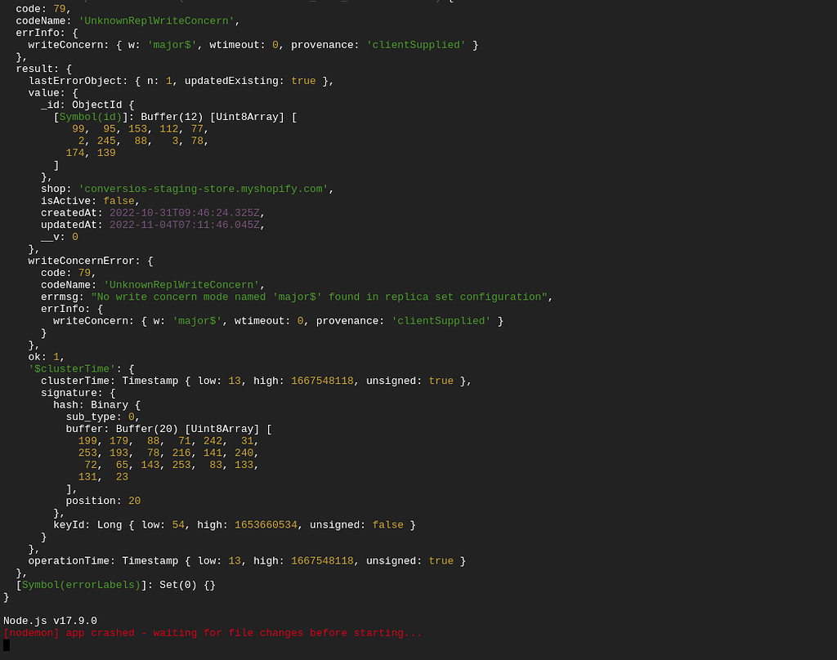Click the updatedExisting true value
The width and height of the screenshot is (837, 660).
coord(303,81)
